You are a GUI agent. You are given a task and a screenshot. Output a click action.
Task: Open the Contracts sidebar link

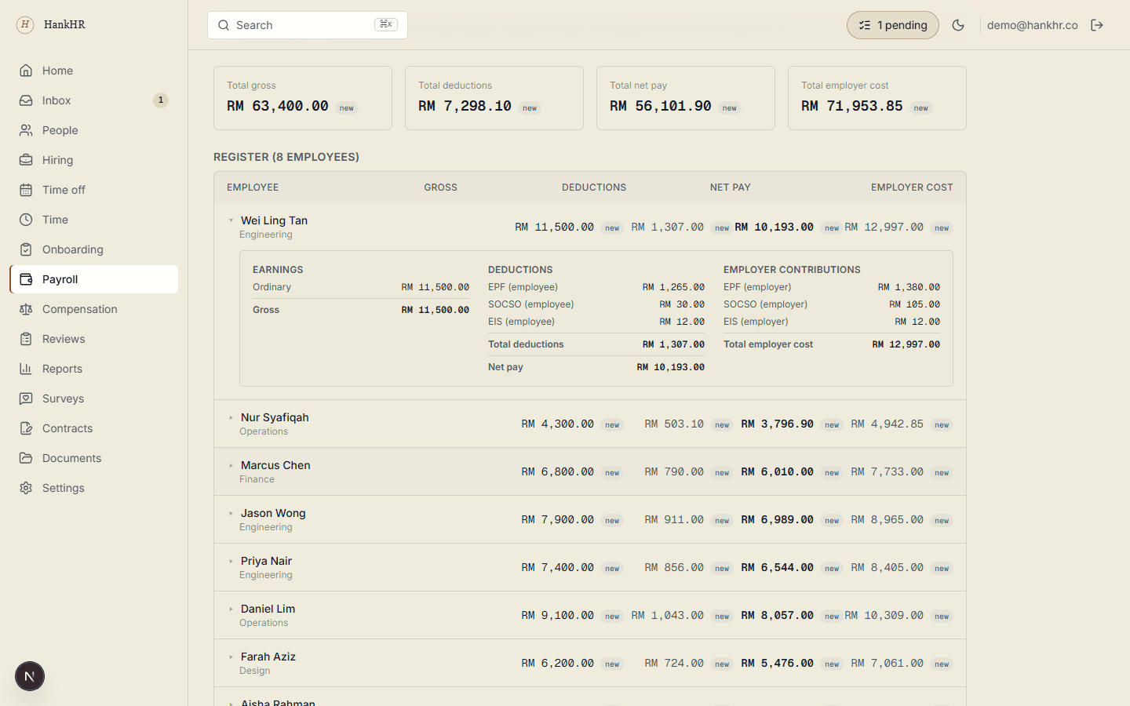pos(94,428)
